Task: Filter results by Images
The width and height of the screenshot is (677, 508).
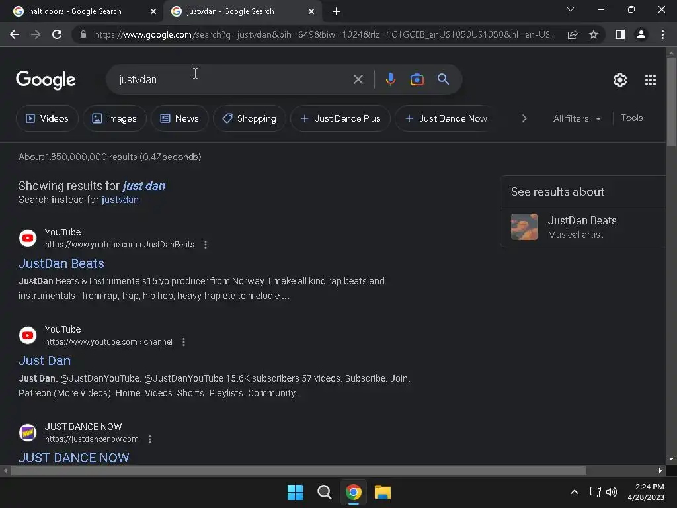Action: point(114,118)
